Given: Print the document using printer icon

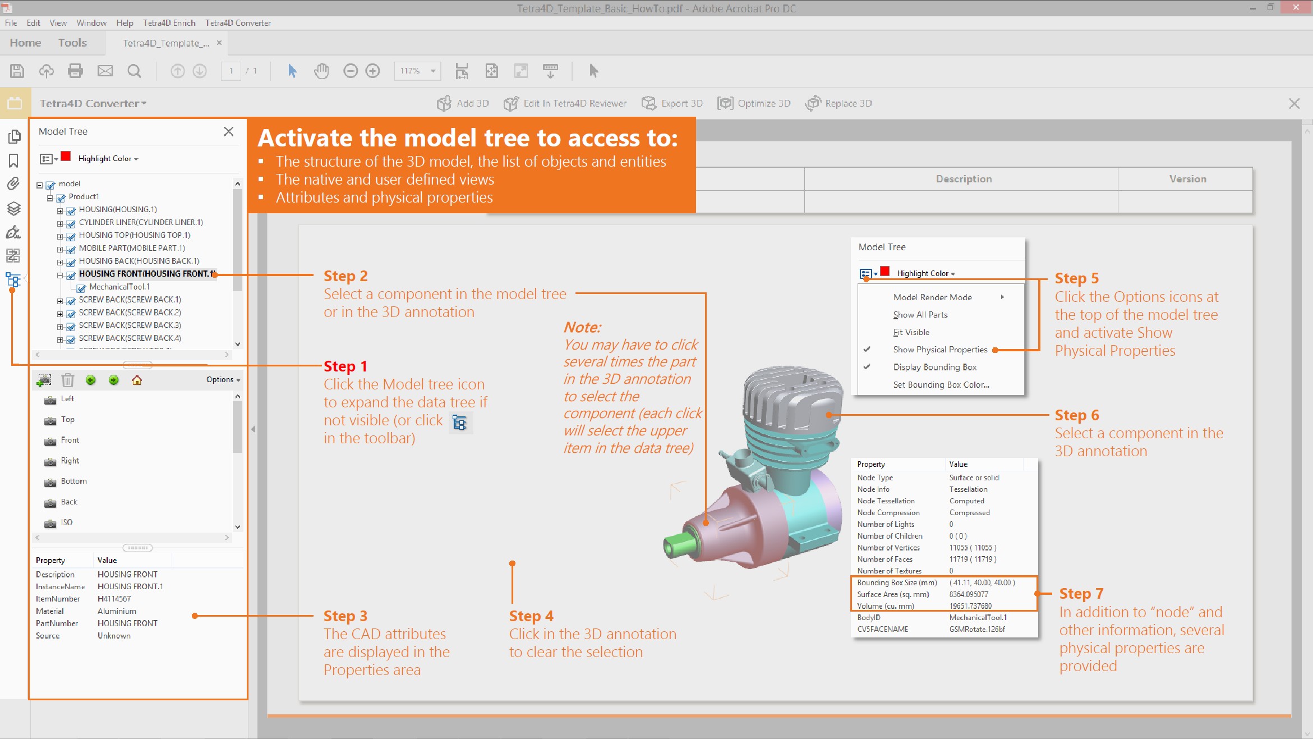Looking at the screenshot, I should [x=75, y=71].
